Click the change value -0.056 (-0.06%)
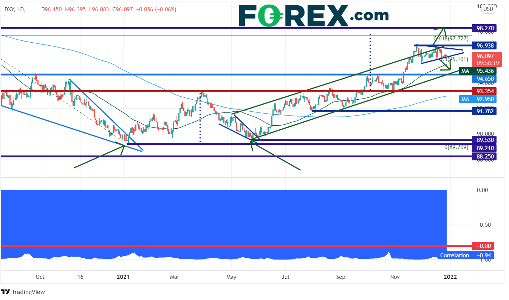This screenshot has width=509, height=300. pos(157,9)
